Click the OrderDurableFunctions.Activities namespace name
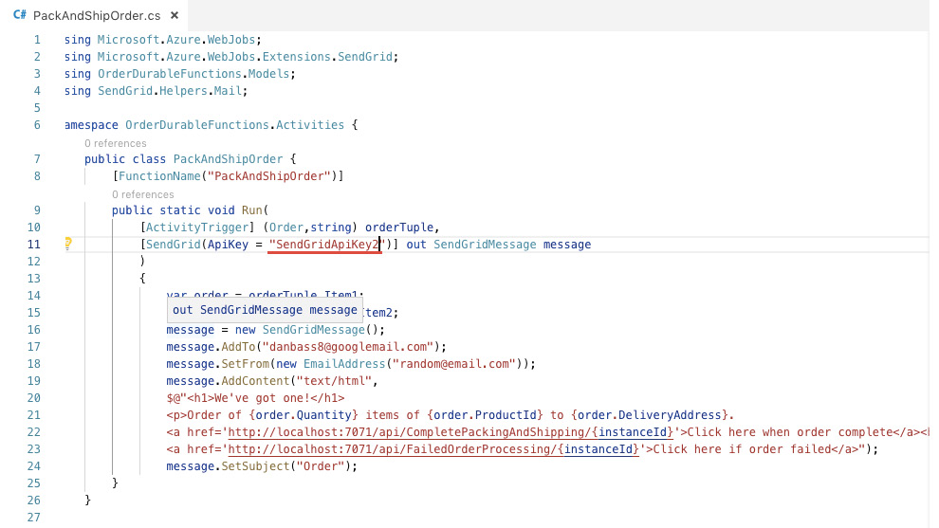Viewport: 939px width, 528px height. tap(235, 125)
